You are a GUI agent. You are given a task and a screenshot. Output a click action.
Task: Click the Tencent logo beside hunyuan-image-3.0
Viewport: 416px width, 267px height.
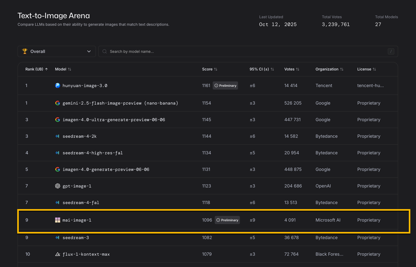(58, 85)
